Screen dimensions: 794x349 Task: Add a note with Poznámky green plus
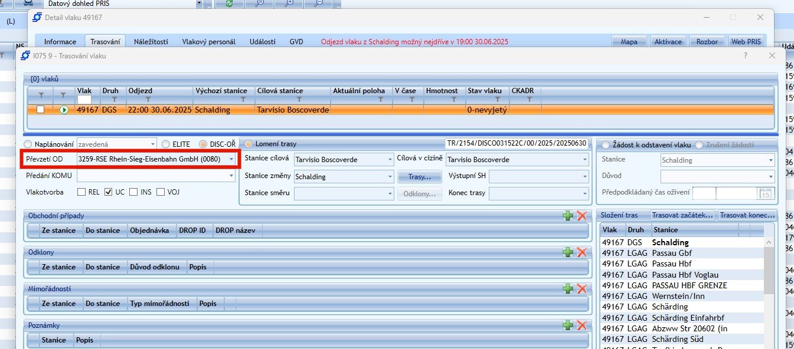click(x=568, y=325)
